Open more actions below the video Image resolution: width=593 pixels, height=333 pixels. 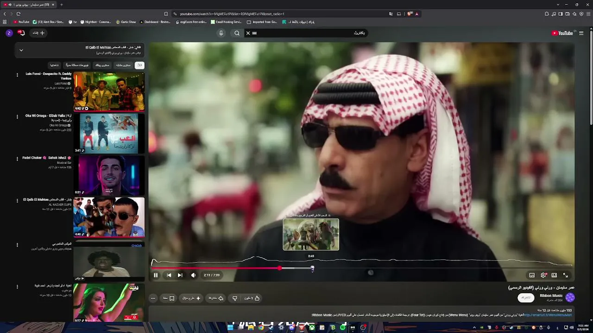153,298
